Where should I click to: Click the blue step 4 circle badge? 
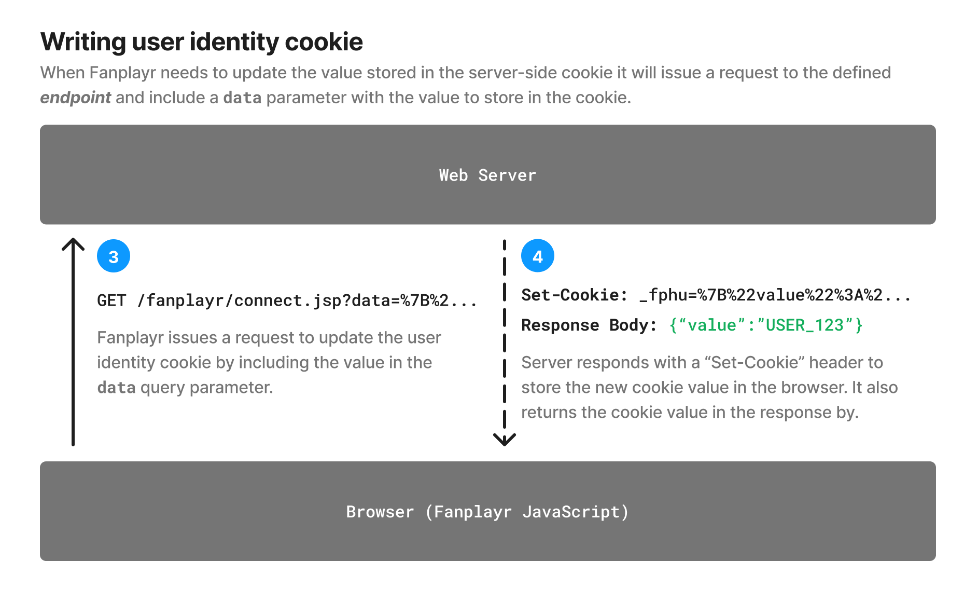538,256
